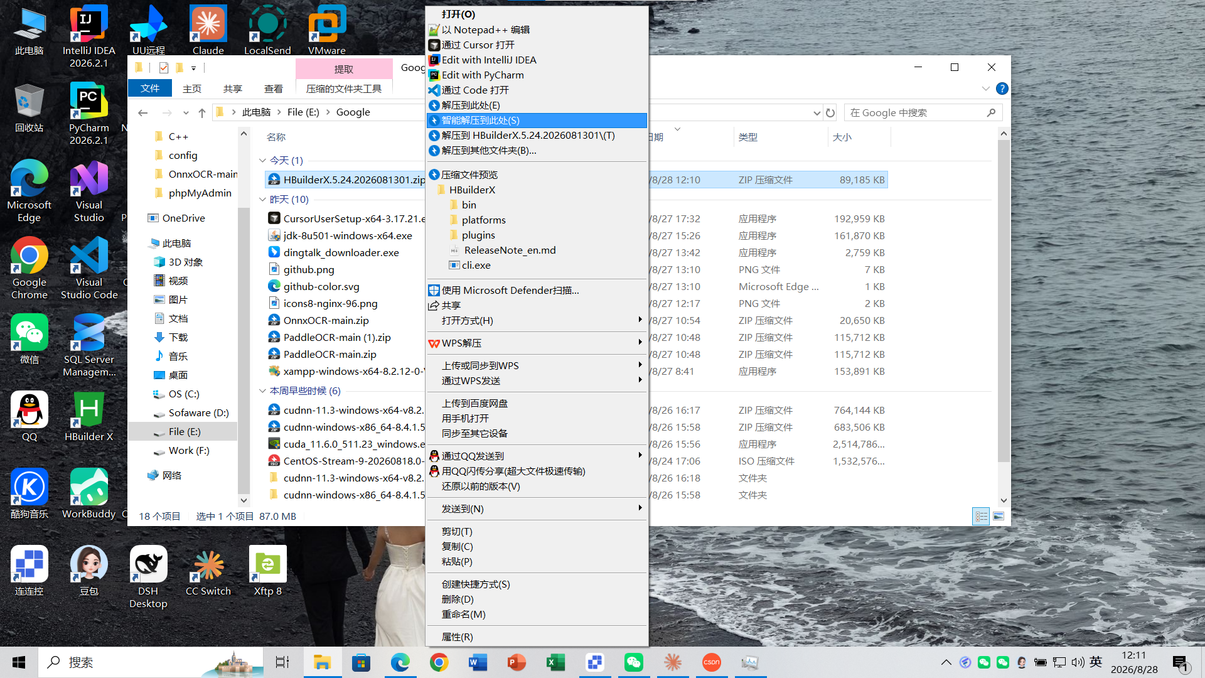This screenshot has width=1205, height=678.
Task: Open the Xftp 8 desktop icon
Action: (x=267, y=571)
